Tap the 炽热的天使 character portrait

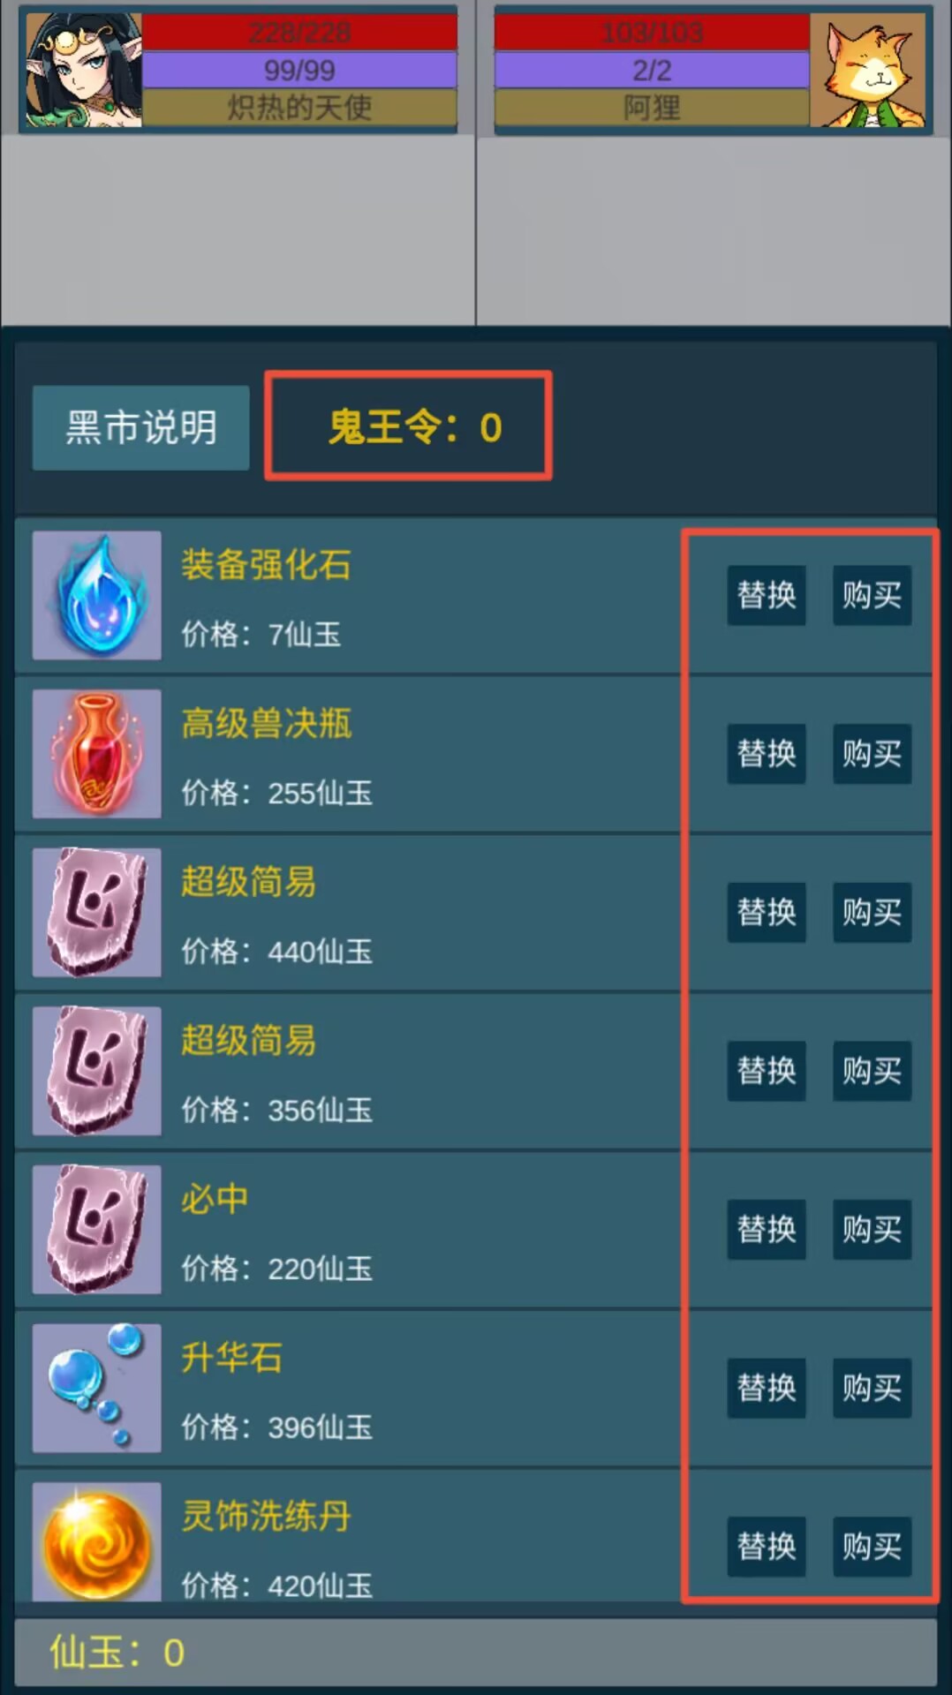[x=83, y=70]
